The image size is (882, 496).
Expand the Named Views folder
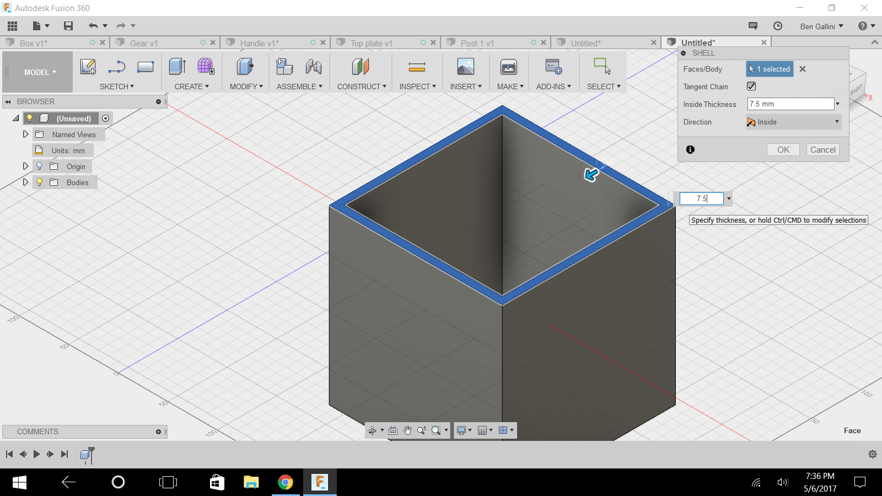pyautogui.click(x=25, y=134)
